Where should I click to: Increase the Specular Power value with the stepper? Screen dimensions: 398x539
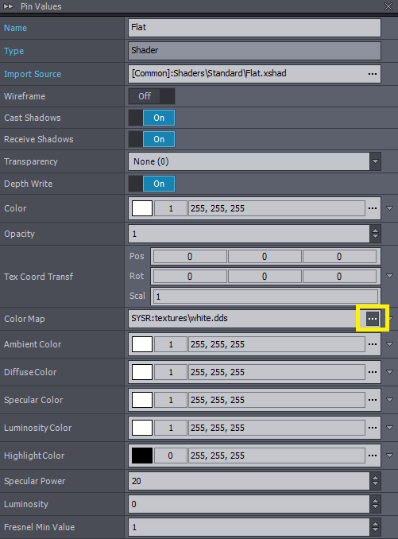375,478
